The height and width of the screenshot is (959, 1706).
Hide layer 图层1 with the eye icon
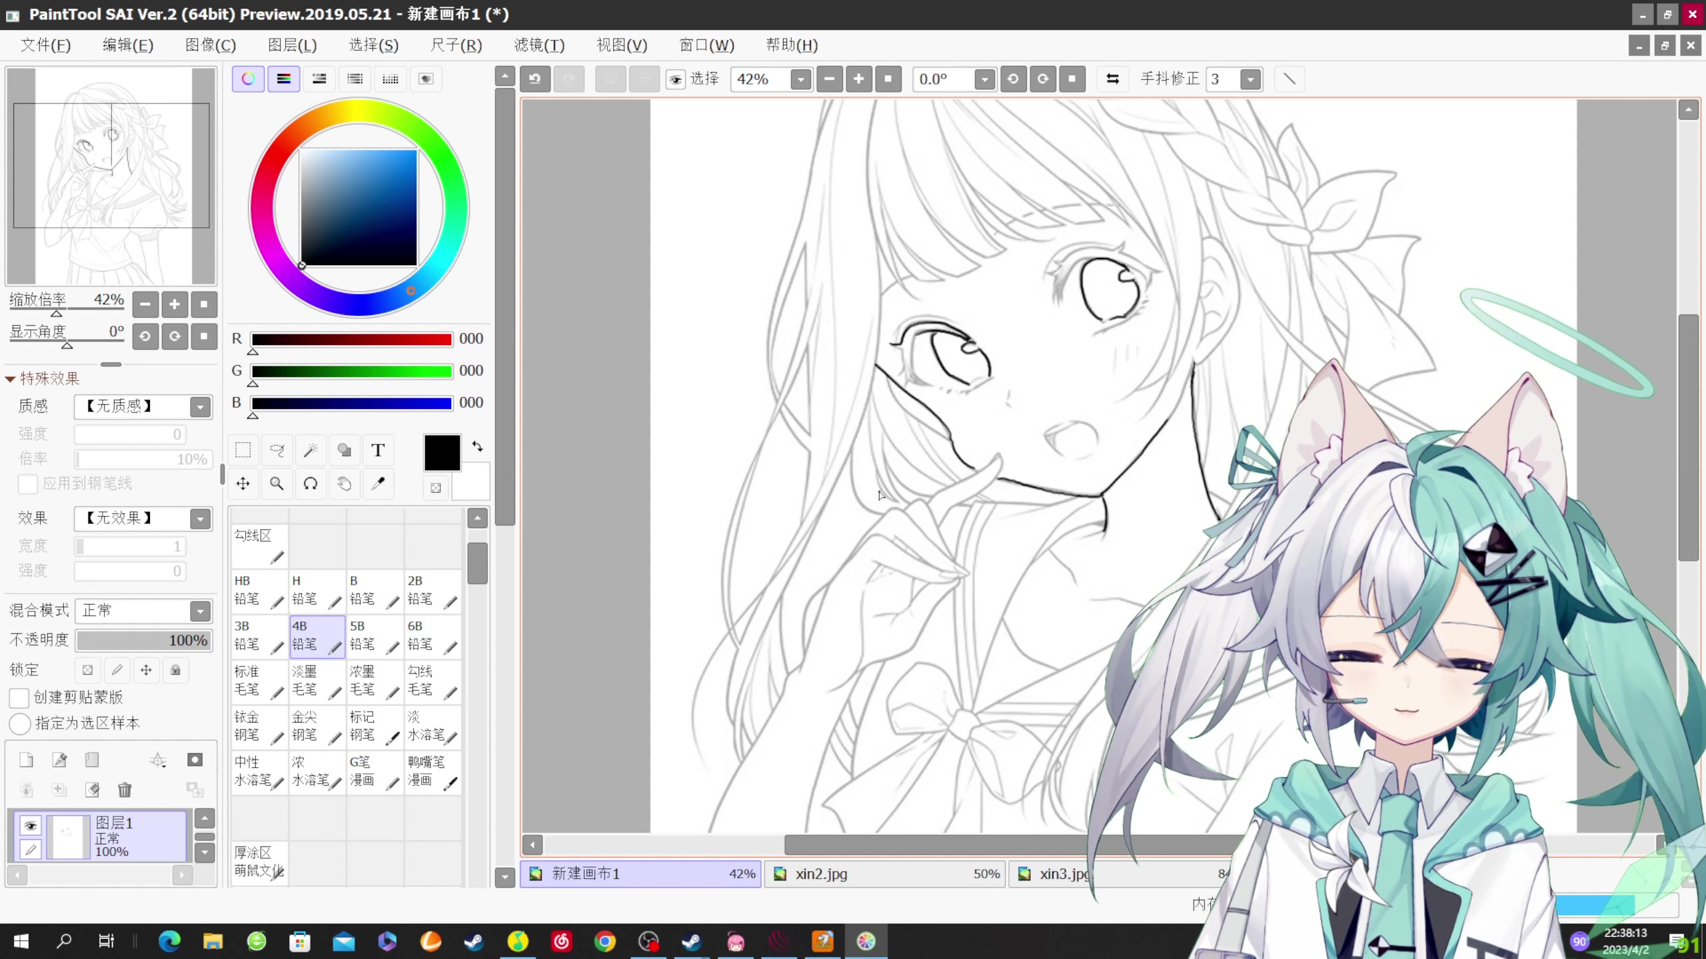point(30,826)
